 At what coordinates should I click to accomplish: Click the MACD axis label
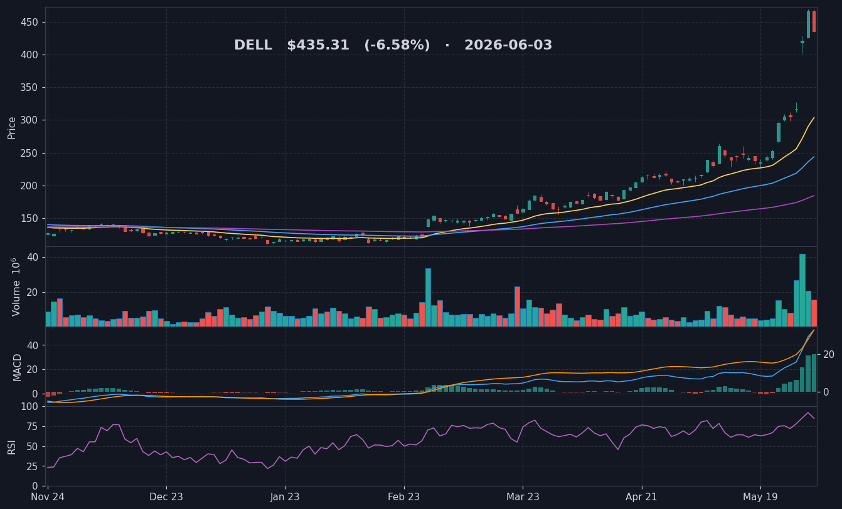click(17, 367)
